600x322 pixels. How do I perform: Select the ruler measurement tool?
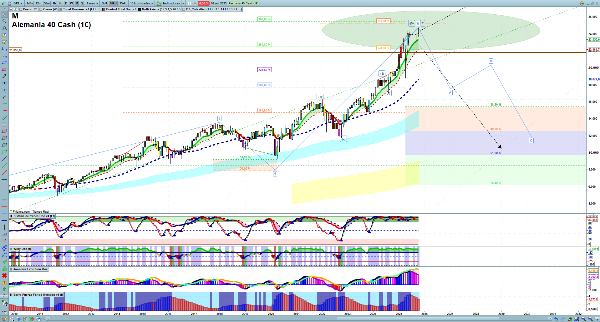pyautogui.click(x=4, y=117)
